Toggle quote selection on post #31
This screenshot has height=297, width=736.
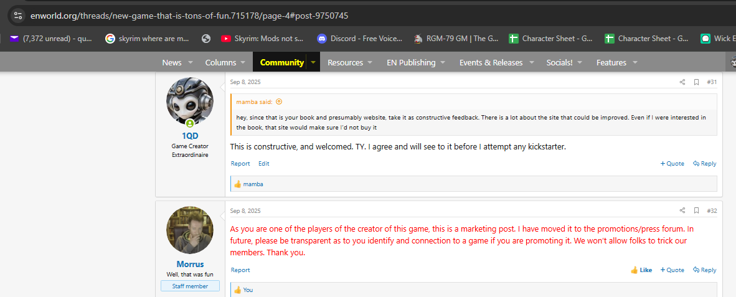[x=672, y=164]
